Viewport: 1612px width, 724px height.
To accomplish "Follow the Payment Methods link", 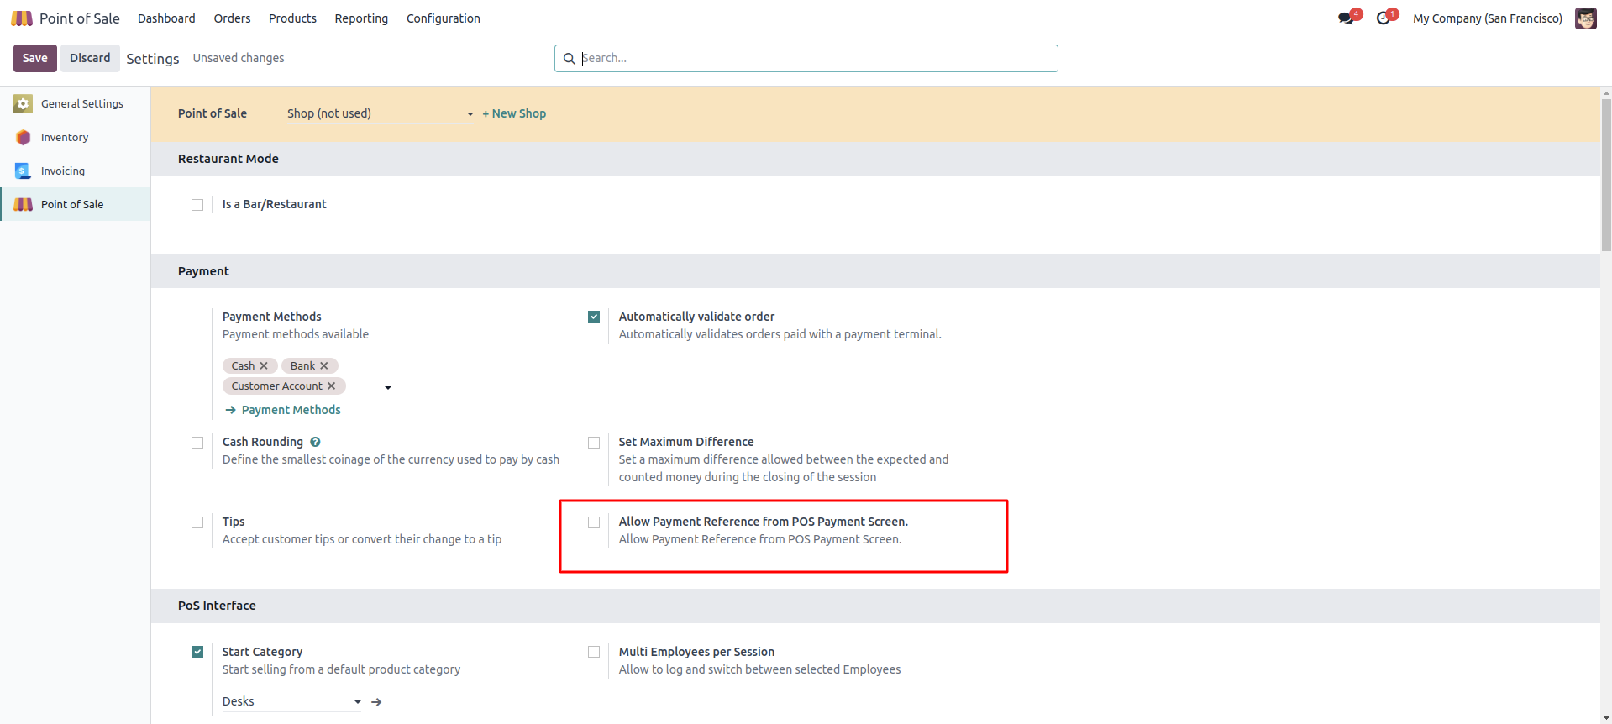I will pyautogui.click(x=291, y=410).
